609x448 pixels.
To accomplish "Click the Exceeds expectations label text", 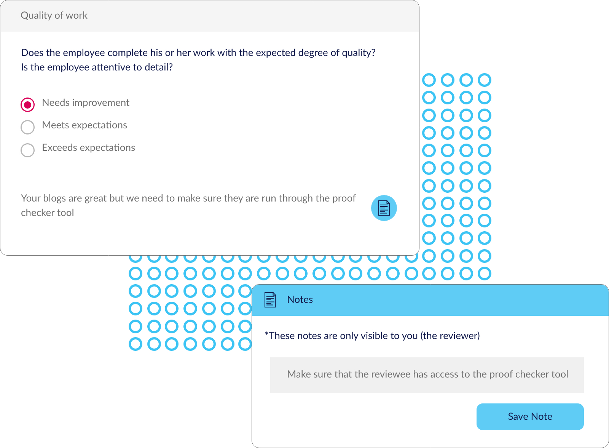I will tap(89, 147).
